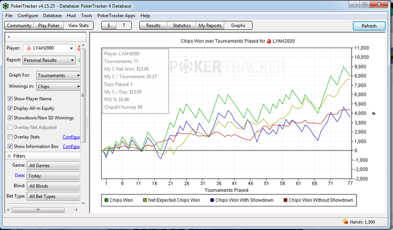This screenshot has height=230, width=393.
Task: Uncheck Display All-in Equity
Action: click(x=10, y=108)
